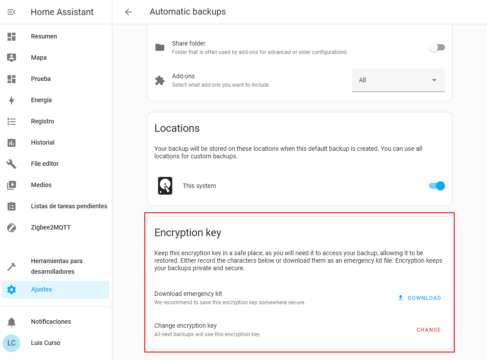Open the Notificaciones bell icon
The width and height of the screenshot is (487, 360).
[x=12, y=322]
